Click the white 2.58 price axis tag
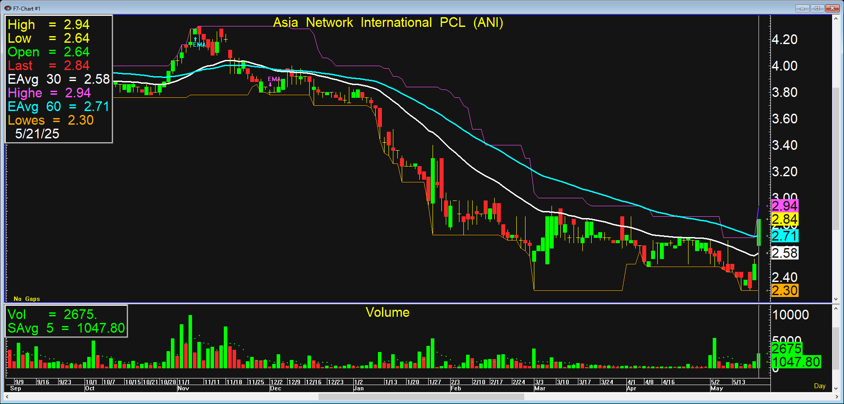The width and height of the screenshot is (844, 404). [785, 253]
